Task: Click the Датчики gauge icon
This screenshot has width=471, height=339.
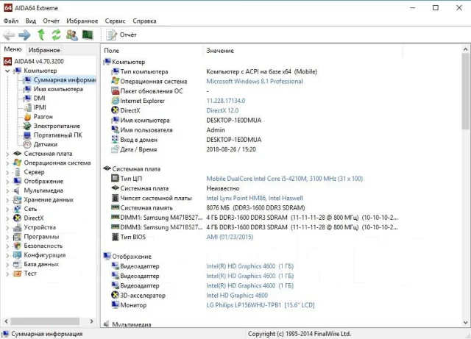Action: pos(27,144)
